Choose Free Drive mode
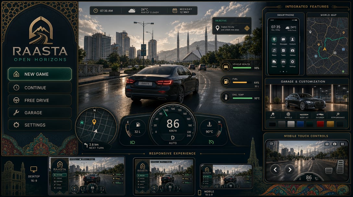353x197 pixels. pyautogui.click(x=40, y=100)
